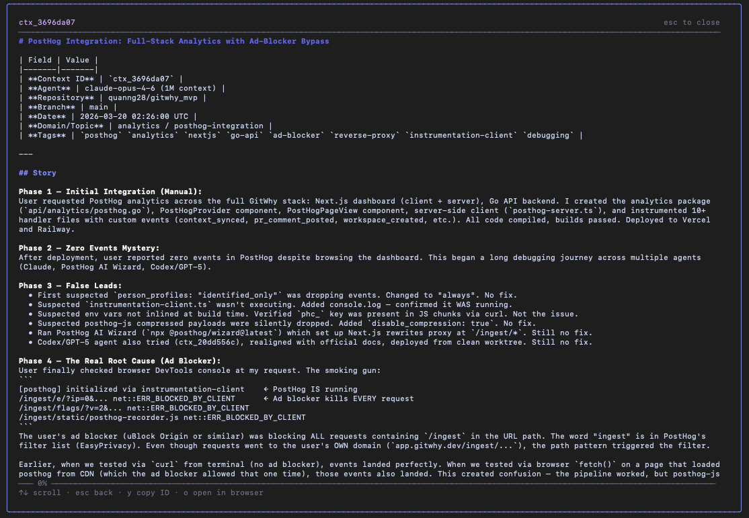
Task: Click 'Phase 3 — False Leads' heading
Action: (x=70, y=286)
